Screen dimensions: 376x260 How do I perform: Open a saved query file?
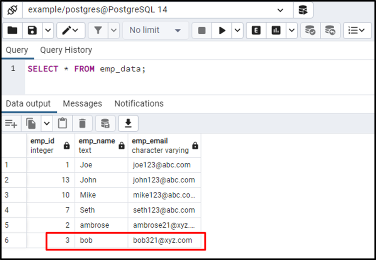(12, 30)
